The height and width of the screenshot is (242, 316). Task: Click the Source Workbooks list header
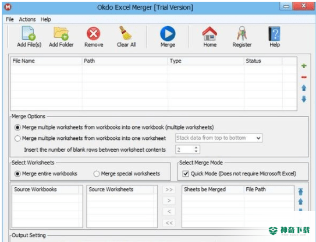click(x=45, y=190)
